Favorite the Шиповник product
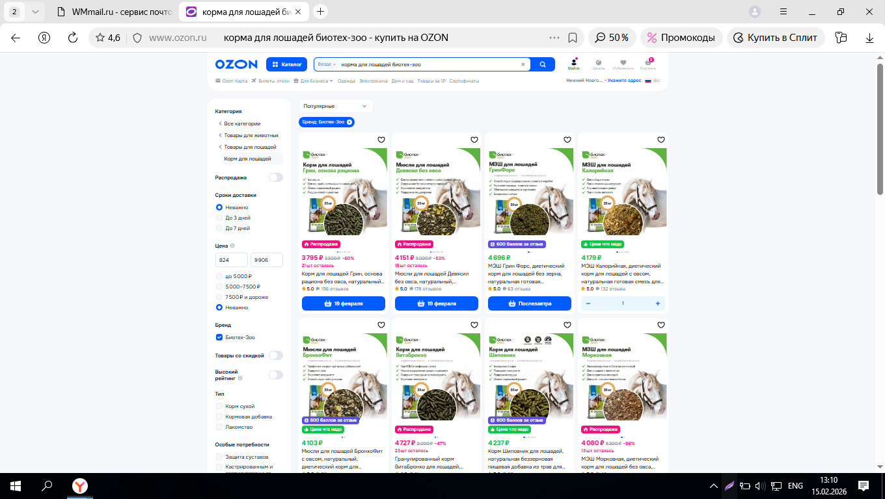Screen dimensions: 885x499 567,325
